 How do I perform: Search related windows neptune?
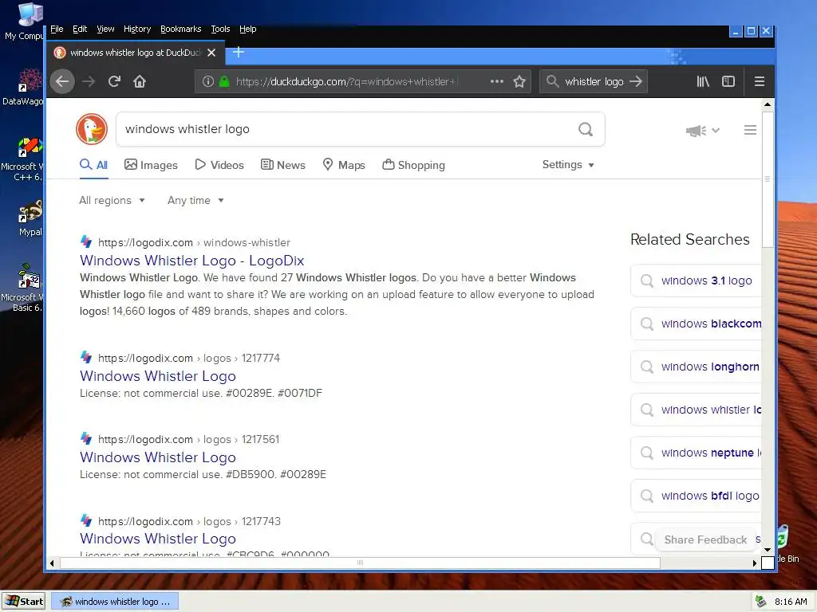pos(696,453)
